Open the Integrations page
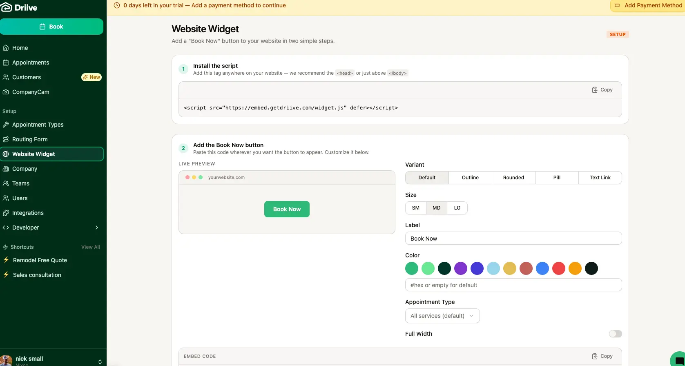This screenshot has height=366, width=685. coord(51,213)
